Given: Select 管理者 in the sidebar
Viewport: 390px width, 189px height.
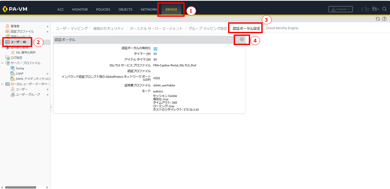Looking at the screenshot, I should pos(15,26).
